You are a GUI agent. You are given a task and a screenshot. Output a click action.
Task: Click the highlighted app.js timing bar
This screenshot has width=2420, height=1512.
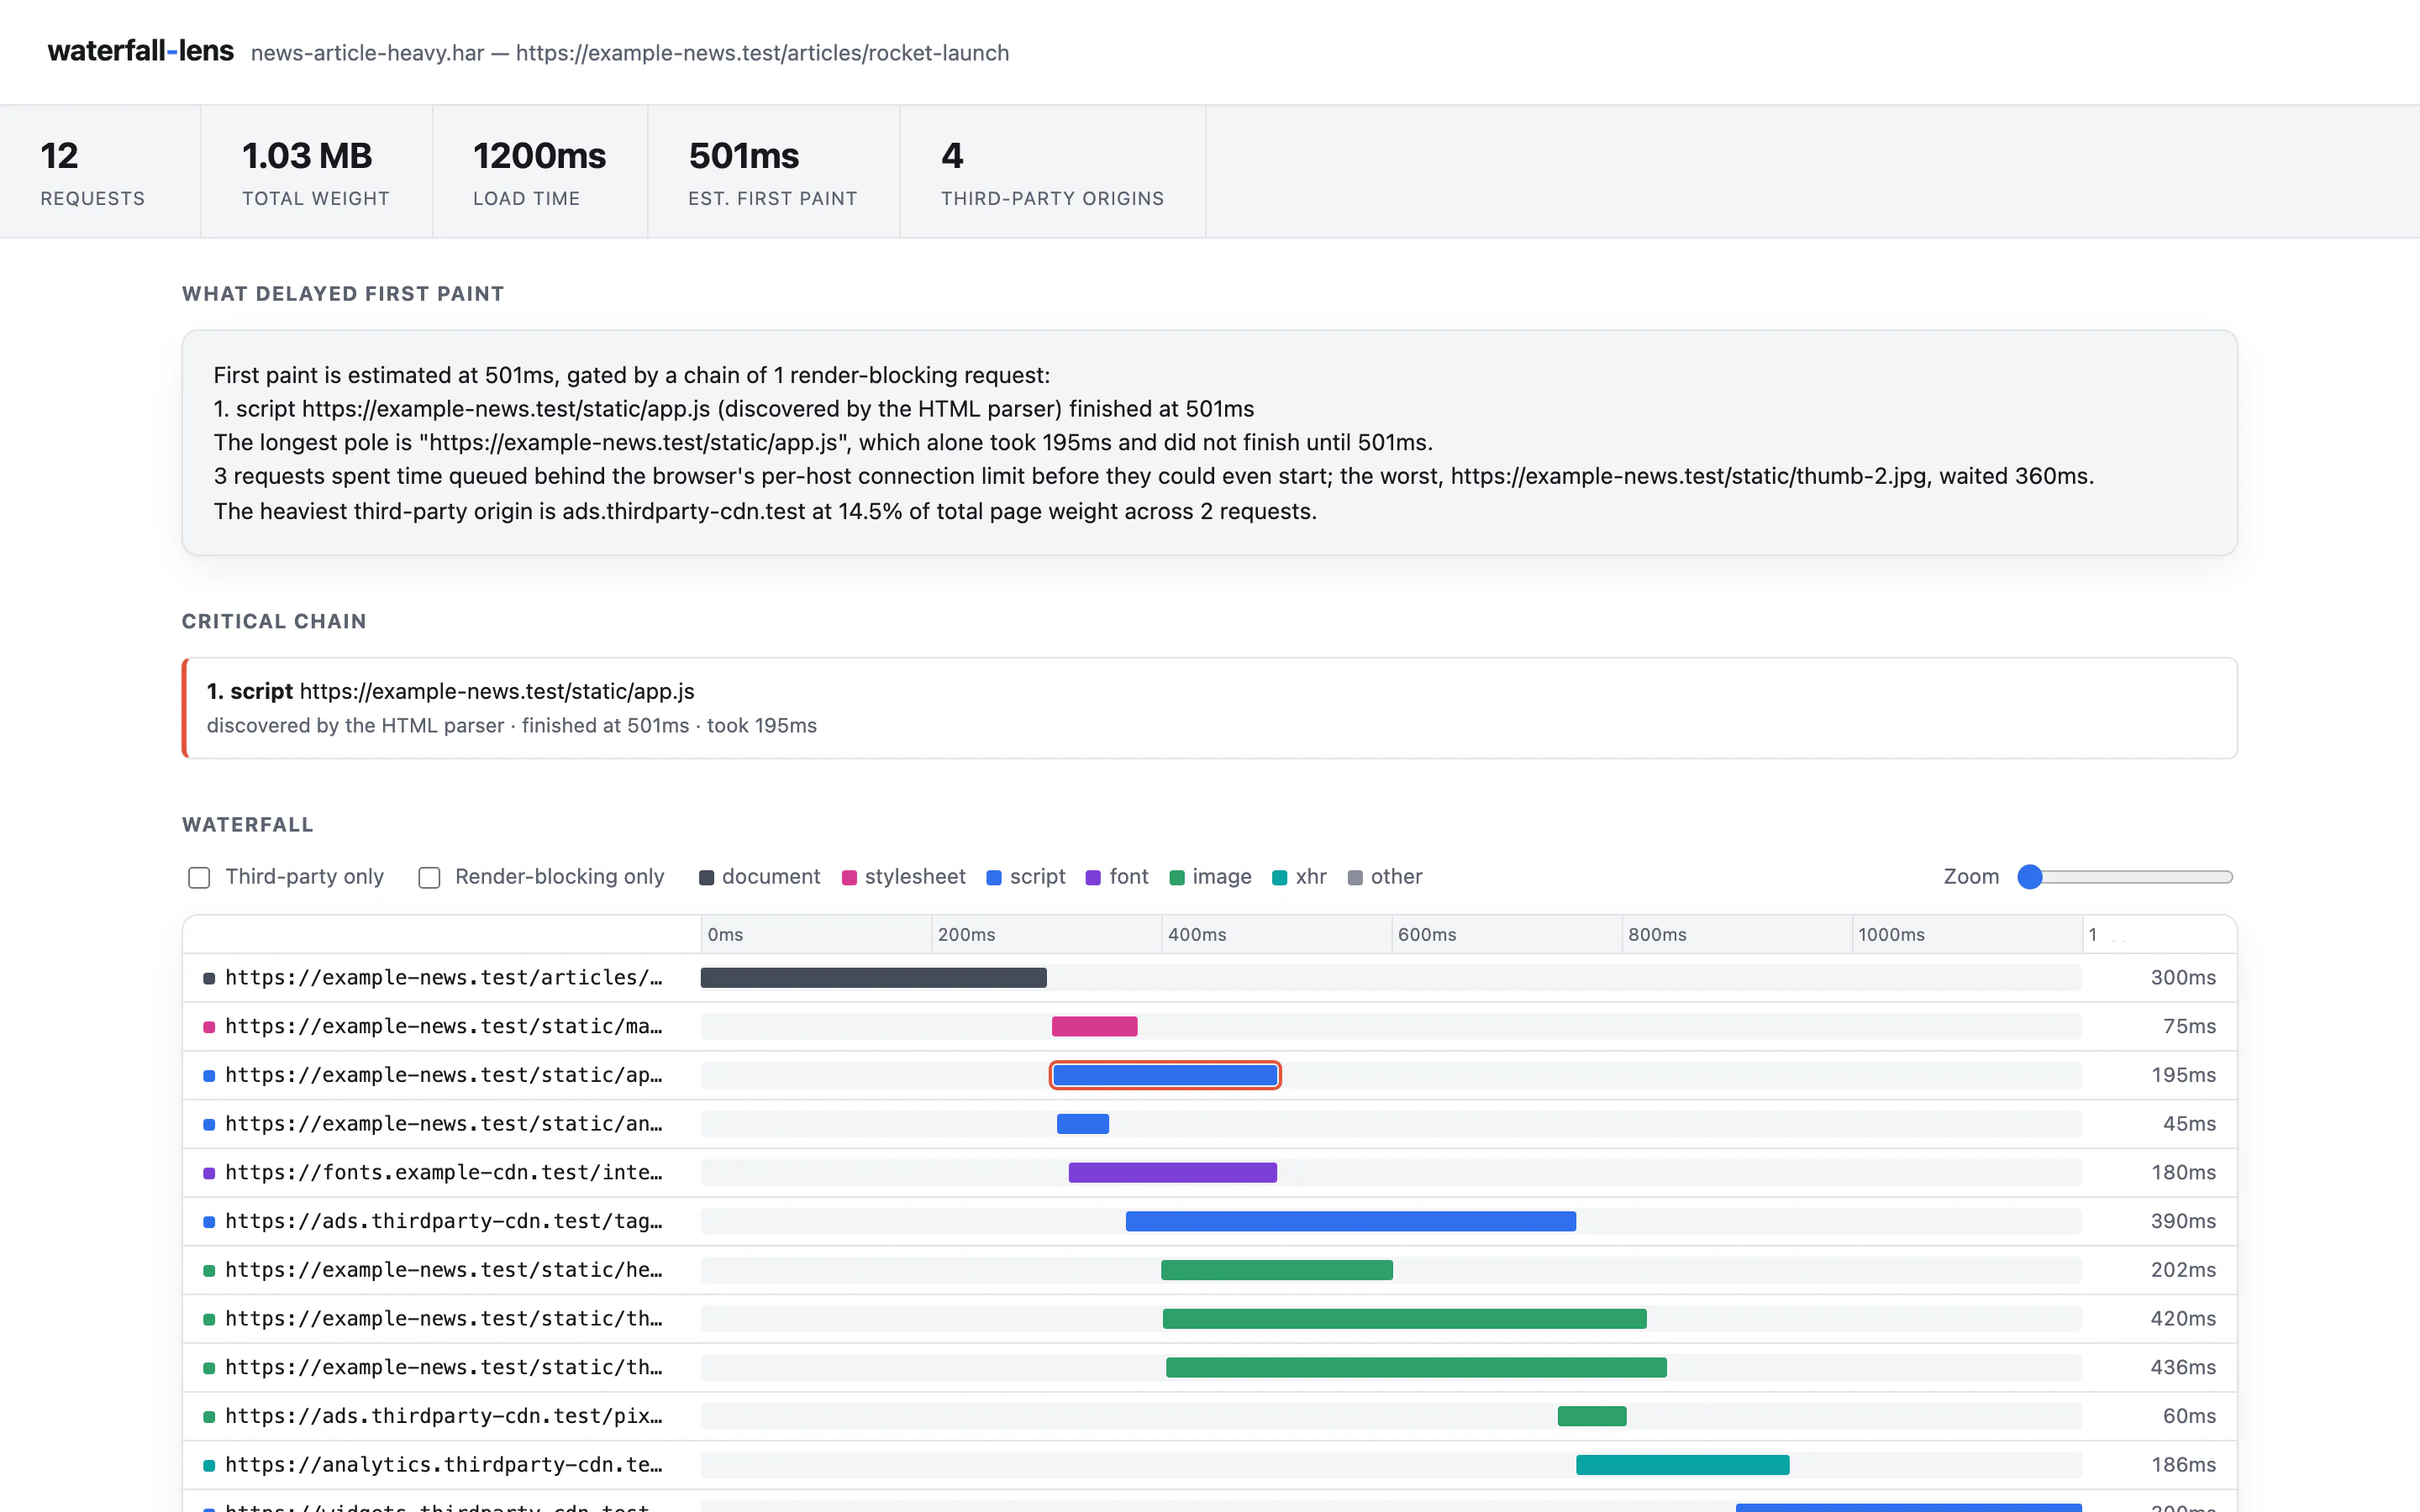pos(1165,1075)
